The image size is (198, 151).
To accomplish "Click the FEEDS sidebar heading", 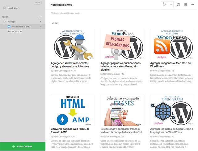I will tap(5, 17).
